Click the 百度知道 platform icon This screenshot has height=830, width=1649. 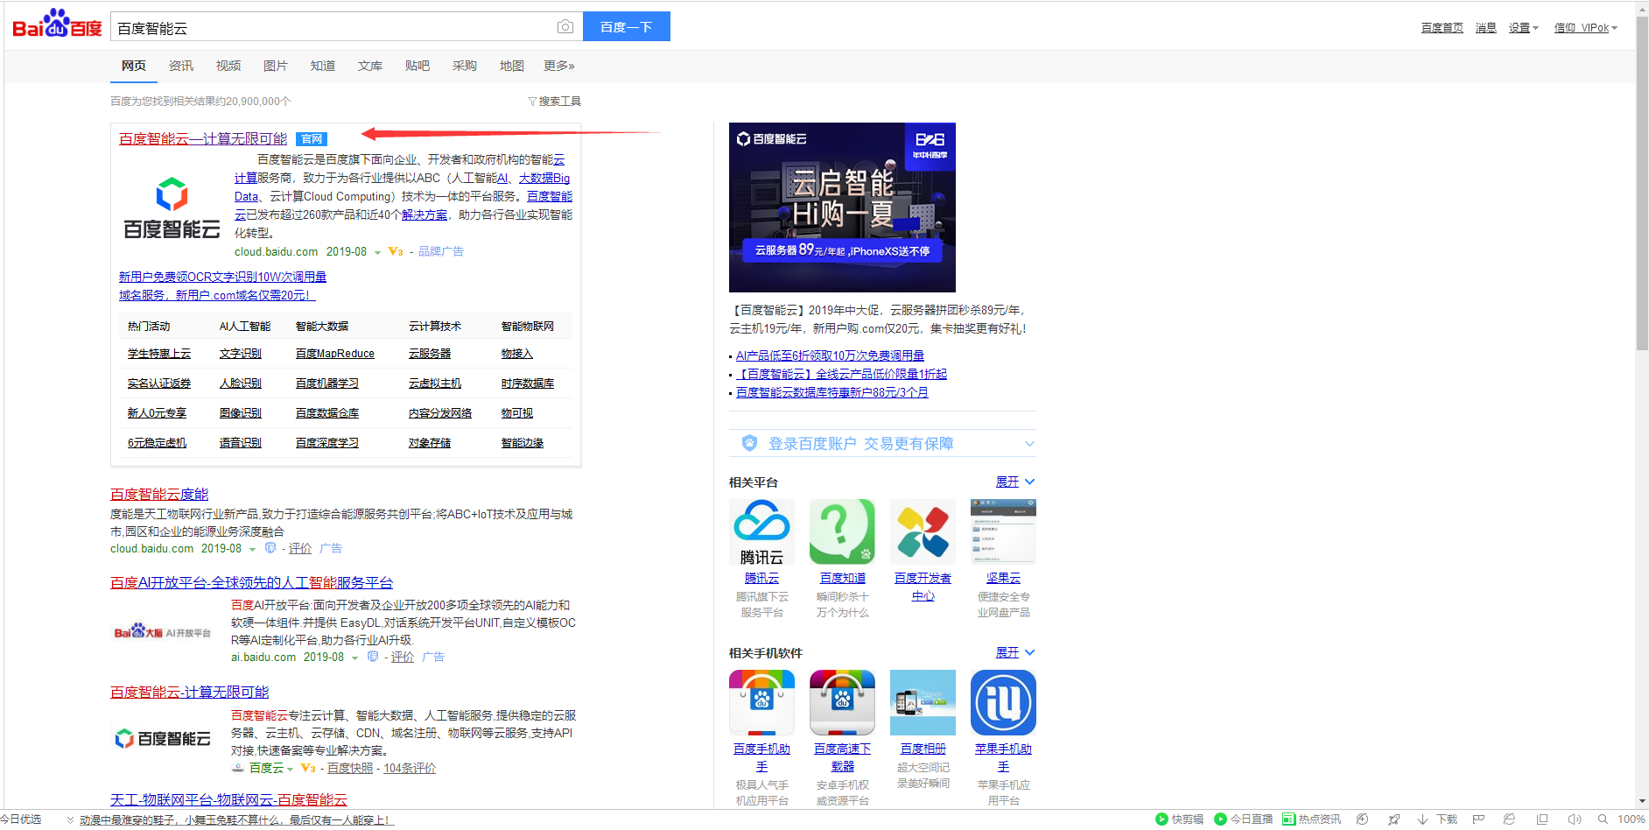pyautogui.click(x=842, y=531)
